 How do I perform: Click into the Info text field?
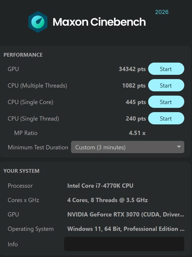(124, 244)
